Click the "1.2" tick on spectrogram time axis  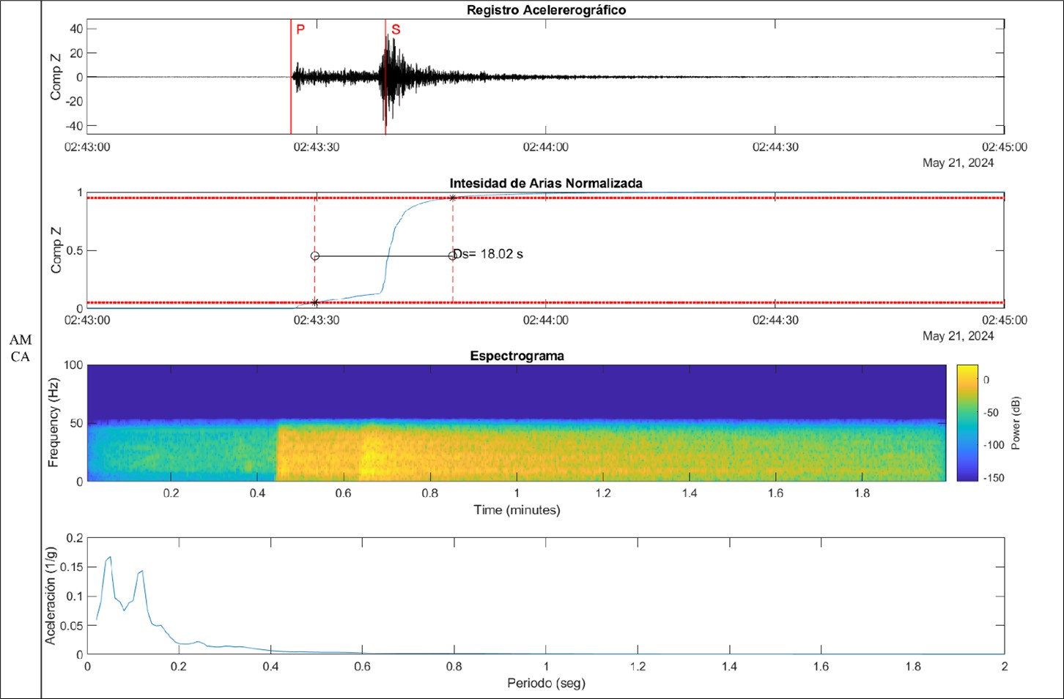coord(603,493)
